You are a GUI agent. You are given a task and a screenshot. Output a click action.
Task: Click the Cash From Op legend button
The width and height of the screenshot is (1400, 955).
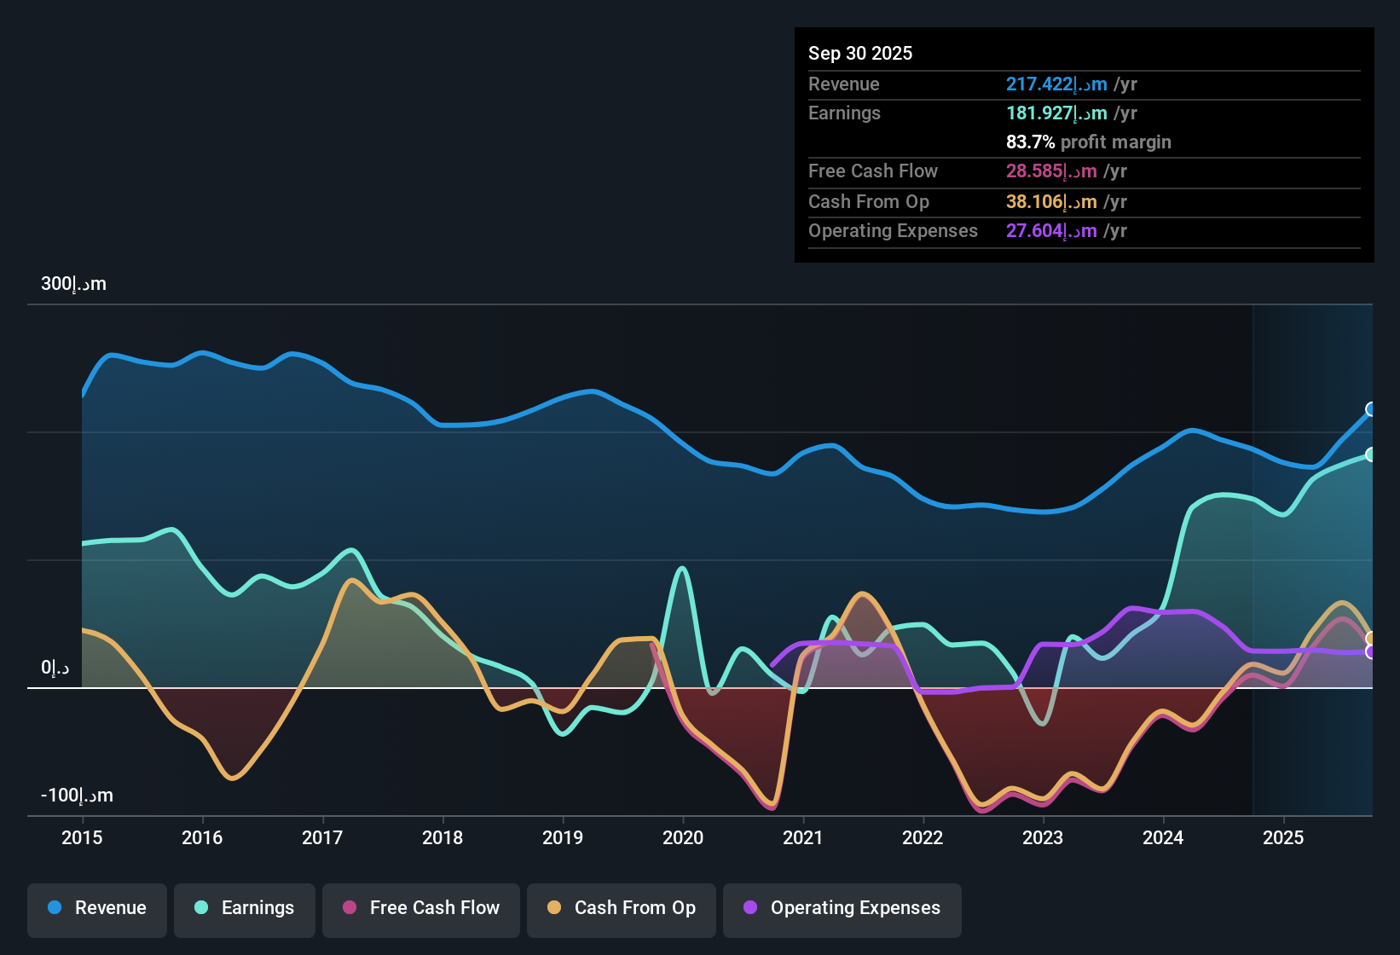point(621,908)
